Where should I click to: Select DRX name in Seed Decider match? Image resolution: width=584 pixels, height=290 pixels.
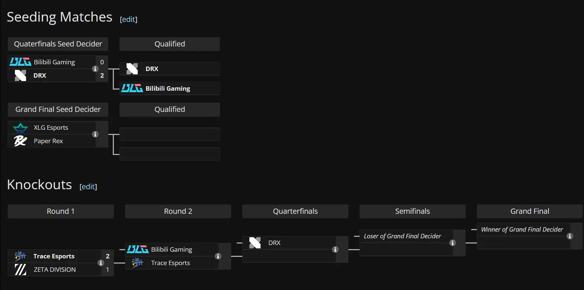point(40,75)
